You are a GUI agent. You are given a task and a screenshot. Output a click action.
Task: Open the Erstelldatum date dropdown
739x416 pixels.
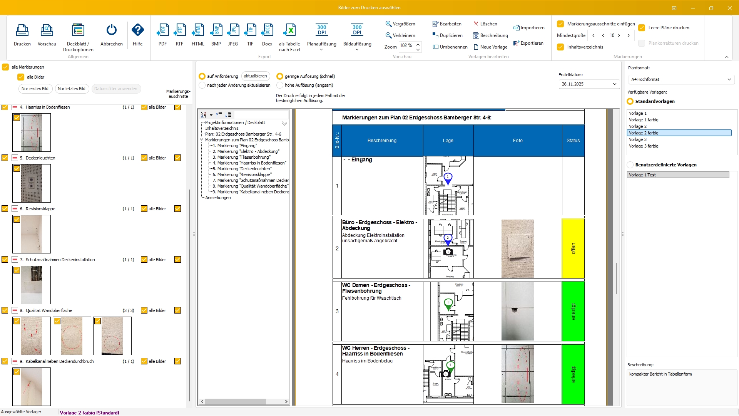pyautogui.click(x=614, y=84)
